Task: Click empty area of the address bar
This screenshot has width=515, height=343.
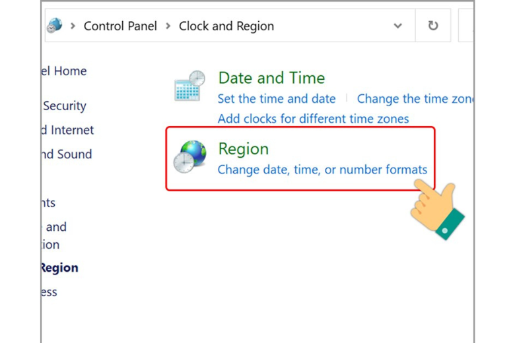Action: pos(331,26)
